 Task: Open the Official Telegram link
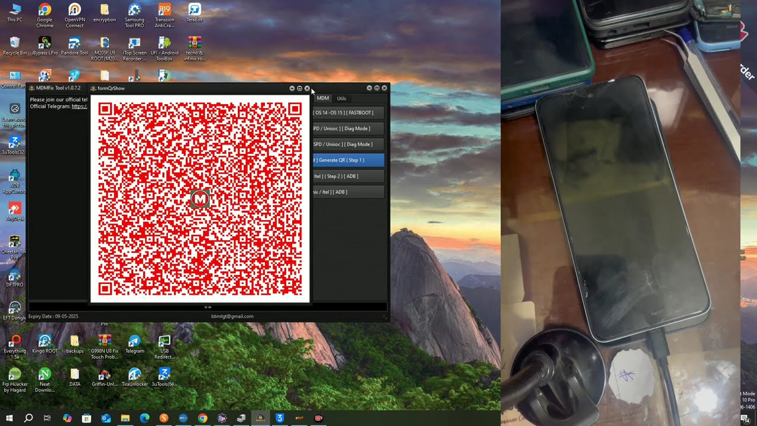click(79, 106)
